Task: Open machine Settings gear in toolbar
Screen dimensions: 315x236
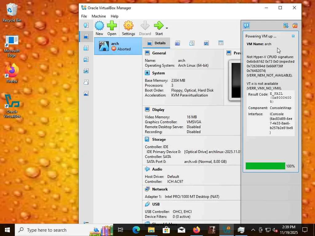Action: pyautogui.click(x=128, y=28)
